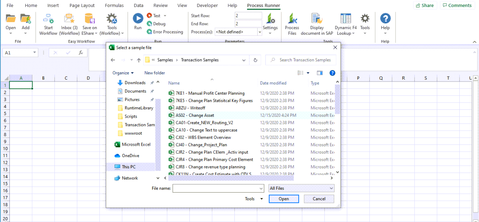This screenshot has height=222, width=479.
Task: Click the Inbox (3) Workflow icon
Action: [69, 19]
